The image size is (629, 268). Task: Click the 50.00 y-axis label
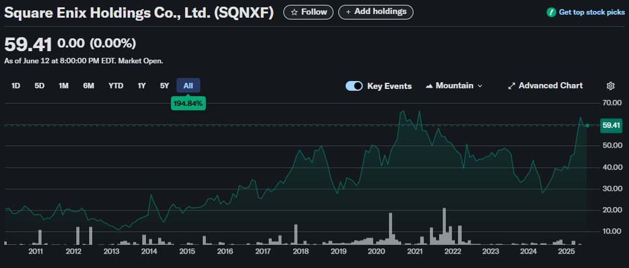pos(612,146)
